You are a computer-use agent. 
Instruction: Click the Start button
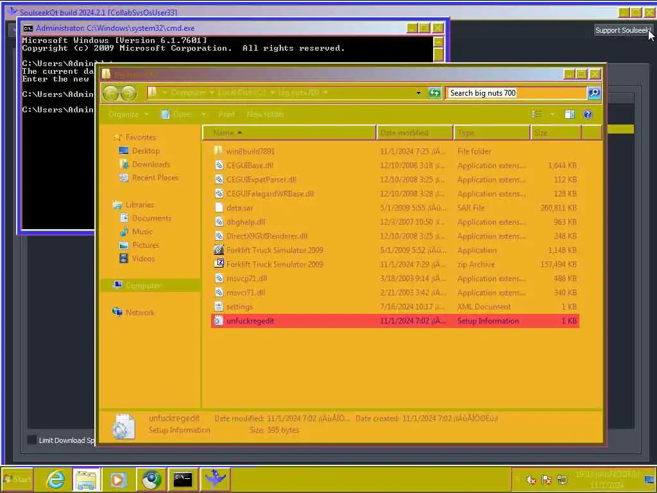pos(17,479)
